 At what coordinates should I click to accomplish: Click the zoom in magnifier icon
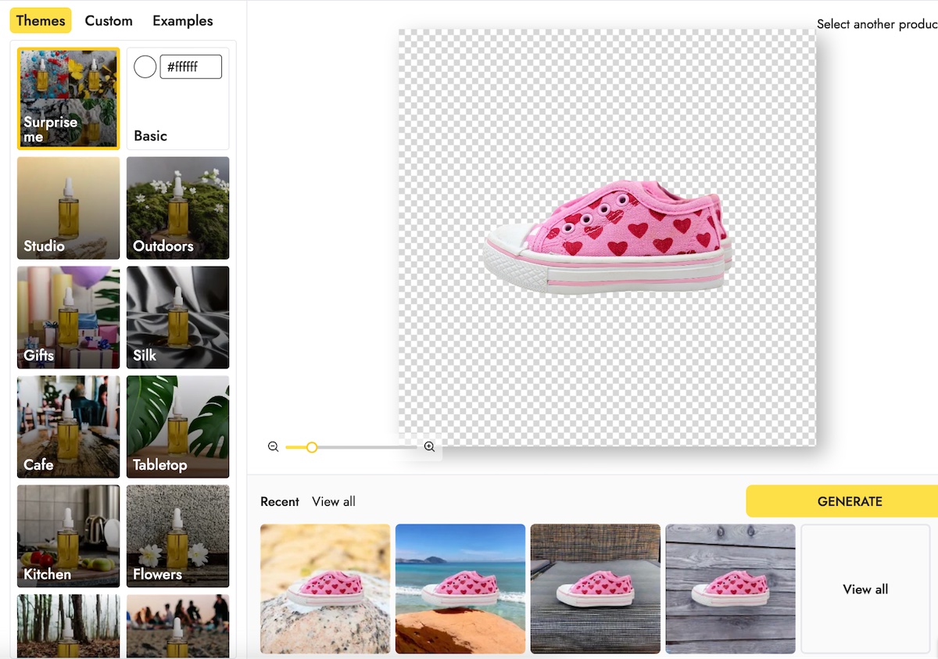pos(429,447)
